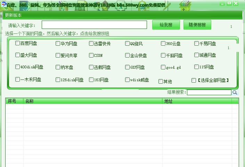
Task: Toggle the 其他 checkbox
Action: point(161,81)
